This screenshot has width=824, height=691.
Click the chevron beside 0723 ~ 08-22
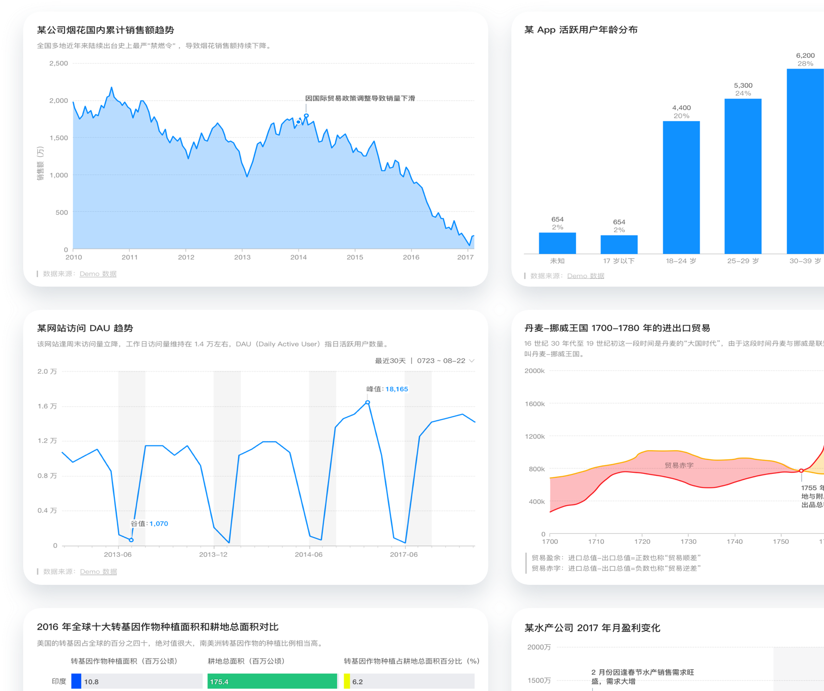click(472, 361)
